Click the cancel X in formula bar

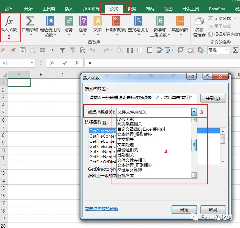(52, 63)
